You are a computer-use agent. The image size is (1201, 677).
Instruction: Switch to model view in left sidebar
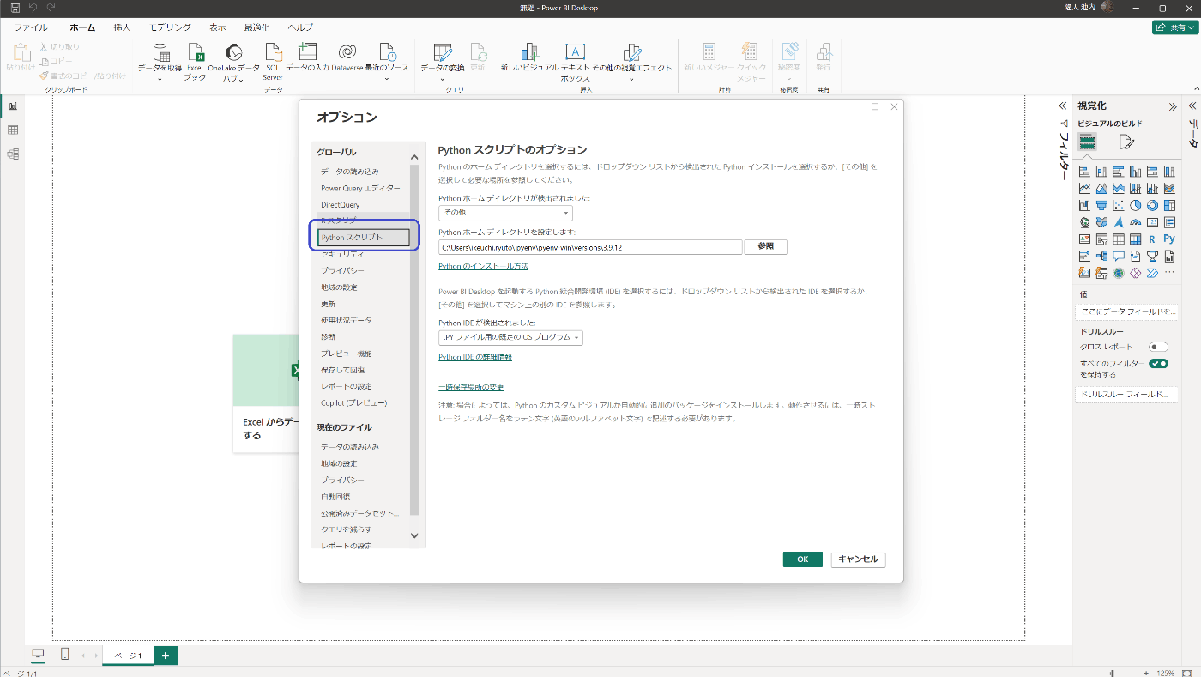click(13, 154)
